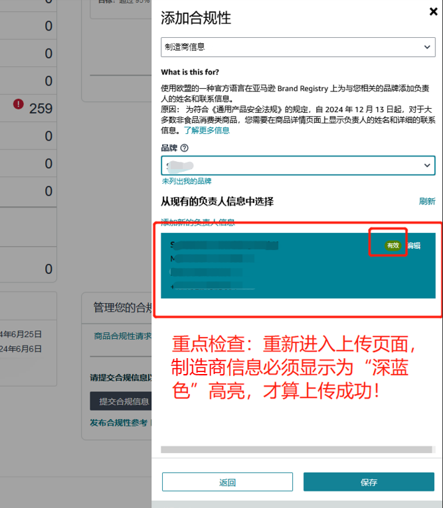Open 商品合规性请求 link in background page
This screenshot has height=508, width=443.
point(123,336)
